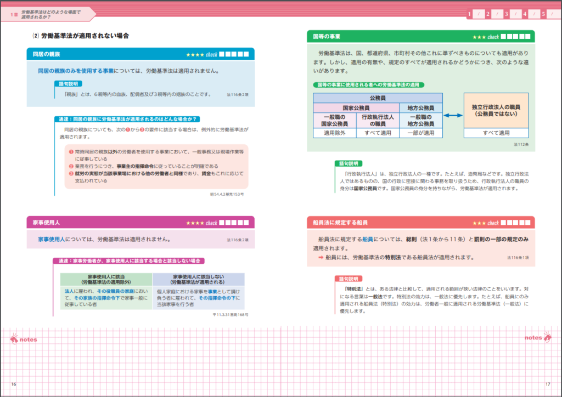Click the red arrow before 船員には
This screenshot has width=562, height=397.
(x=321, y=257)
